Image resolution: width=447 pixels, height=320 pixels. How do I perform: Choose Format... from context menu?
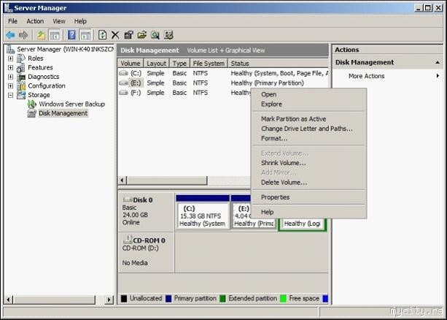(308, 139)
